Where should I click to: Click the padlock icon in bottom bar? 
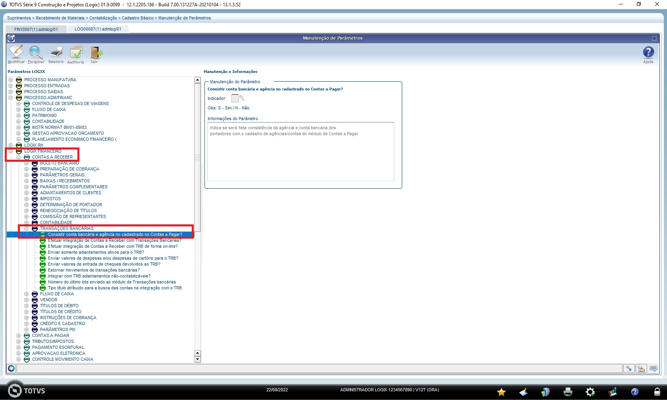pos(657,392)
